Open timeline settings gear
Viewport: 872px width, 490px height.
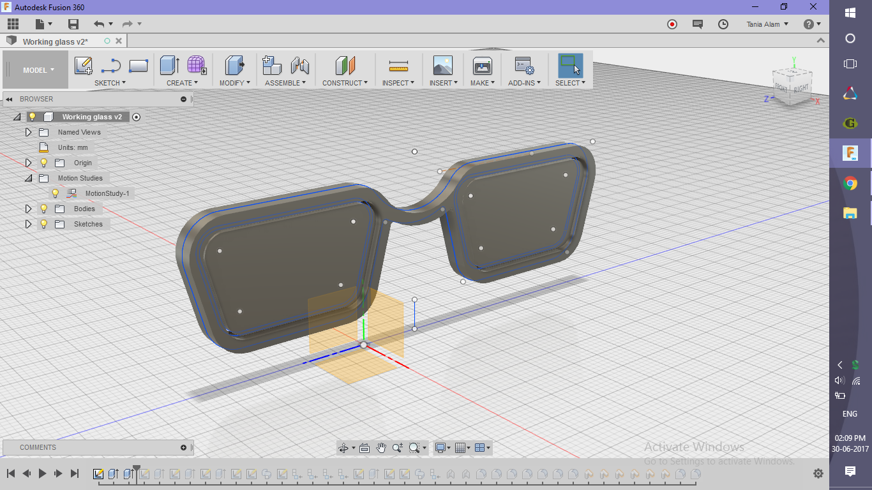[818, 473]
